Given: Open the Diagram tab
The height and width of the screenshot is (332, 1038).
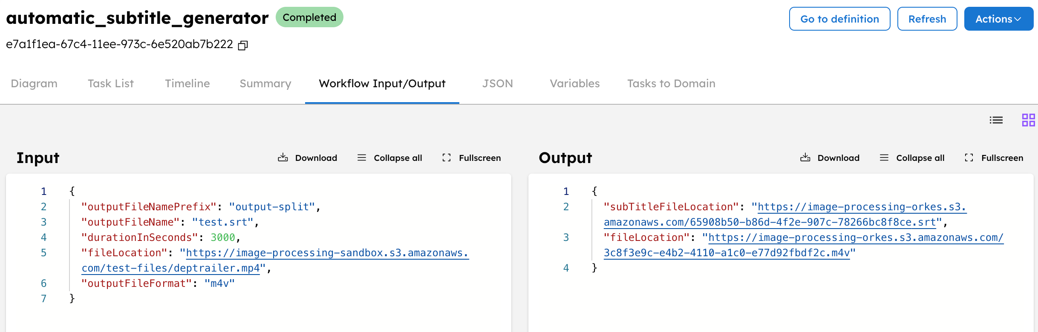Looking at the screenshot, I should [34, 83].
